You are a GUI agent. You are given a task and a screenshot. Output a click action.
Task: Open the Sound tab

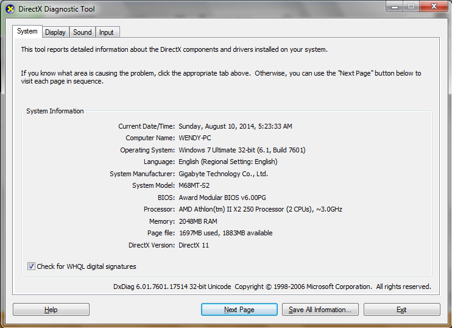coord(82,32)
